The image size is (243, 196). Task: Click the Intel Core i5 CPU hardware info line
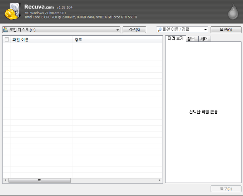[81, 17]
